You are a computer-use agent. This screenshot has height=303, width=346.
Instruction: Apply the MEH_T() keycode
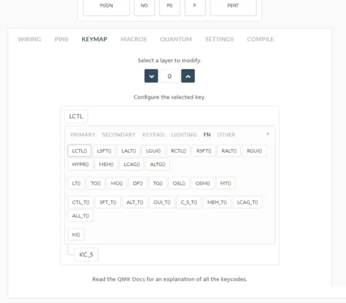click(x=217, y=202)
